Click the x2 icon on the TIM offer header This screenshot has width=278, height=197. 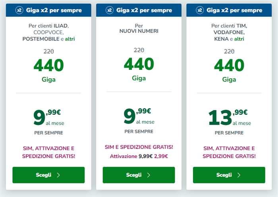tap(200, 10)
